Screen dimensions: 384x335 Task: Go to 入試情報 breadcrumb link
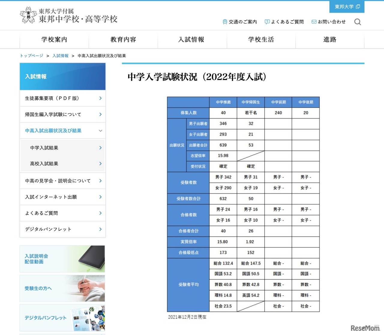pyautogui.click(x=61, y=56)
